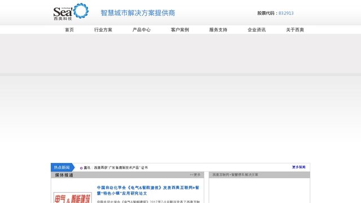Click the 西奥互联网+智慧停车解决方案 header

coord(235,175)
